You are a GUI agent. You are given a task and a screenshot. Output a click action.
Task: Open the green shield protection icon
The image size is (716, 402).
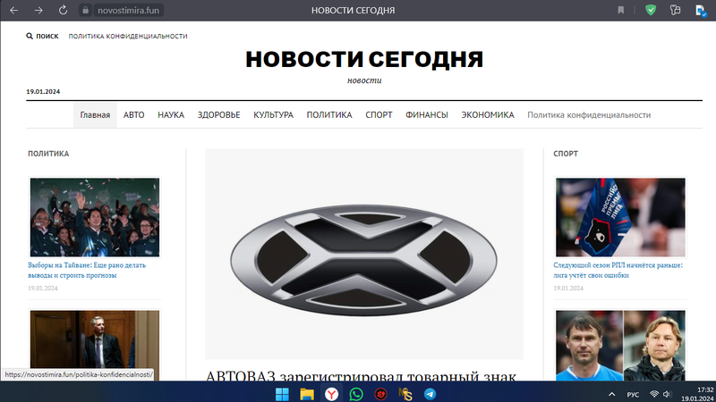[x=651, y=10]
